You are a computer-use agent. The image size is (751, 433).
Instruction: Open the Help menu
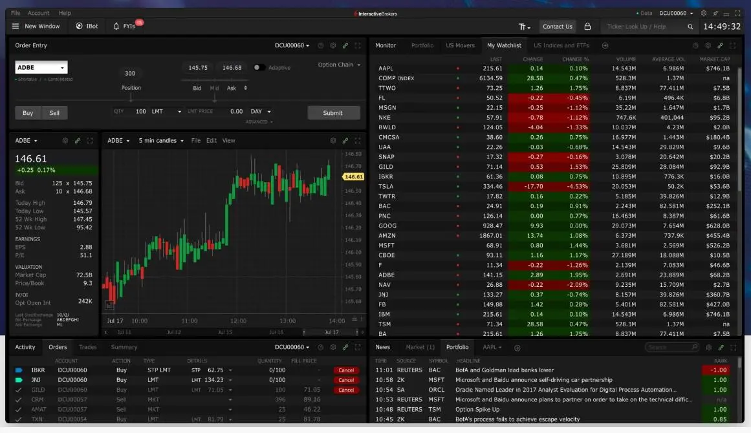click(65, 13)
